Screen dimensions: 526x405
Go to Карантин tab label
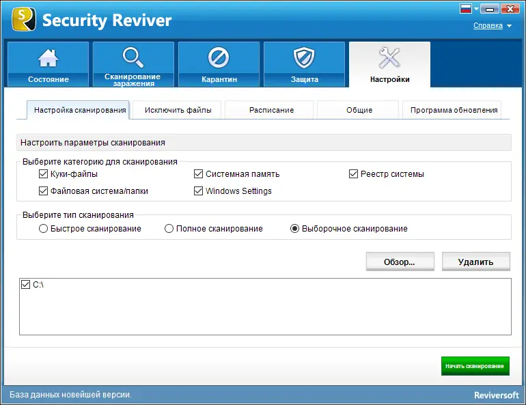point(219,79)
